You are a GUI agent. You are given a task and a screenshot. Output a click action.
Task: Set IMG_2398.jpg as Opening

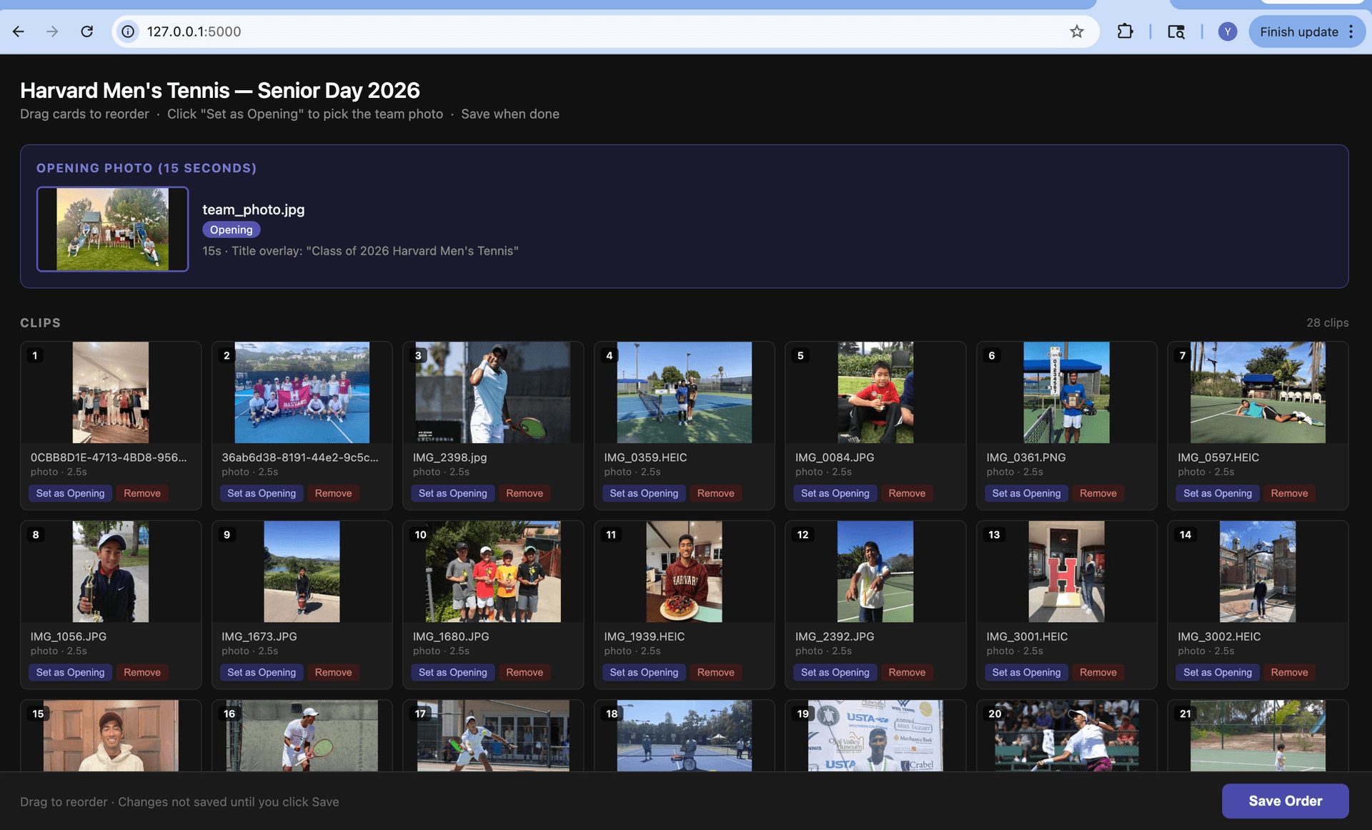coord(452,493)
